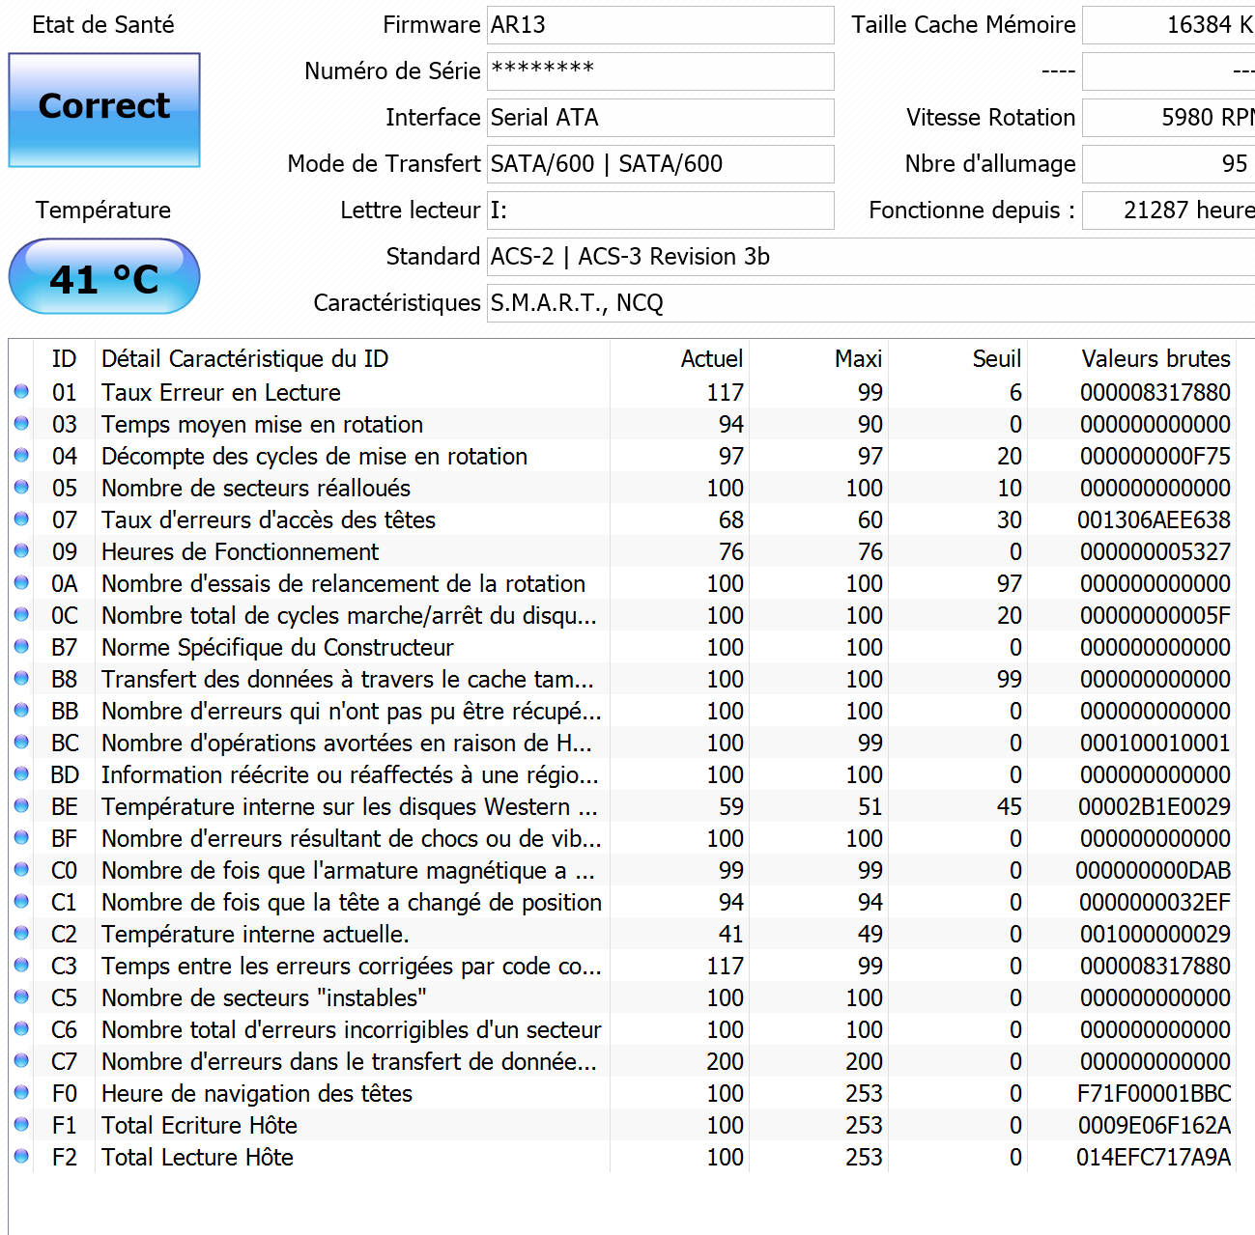The image size is (1255, 1235).
Task: Click the Standard field showing ACS-2
Action: pyautogui.click(x=871, y=257)
